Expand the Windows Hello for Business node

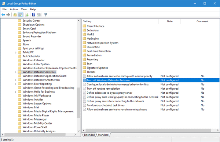(15, 92)
